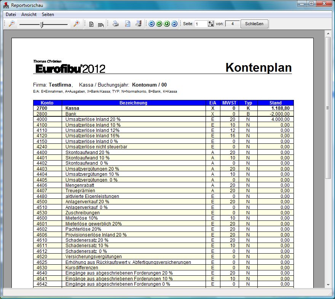This screenshot has height=299, width=335.
Task: Switch to single page view icon
Action: click(91, 24)
